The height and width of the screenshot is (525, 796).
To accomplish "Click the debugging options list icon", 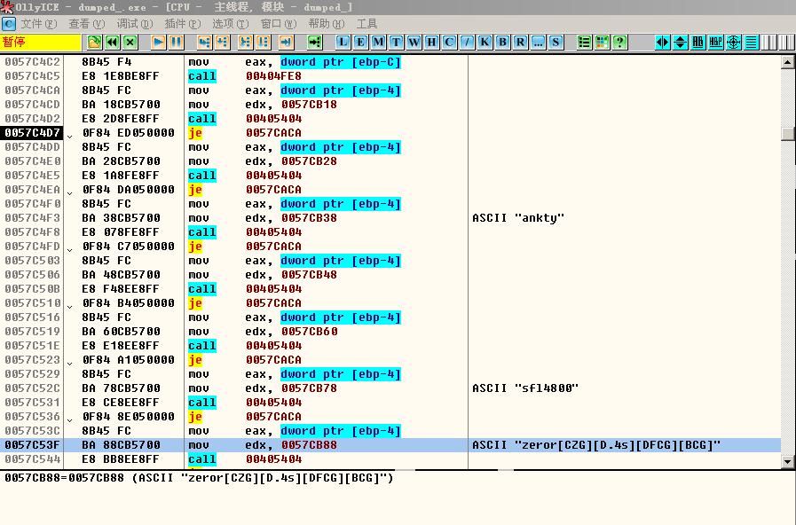I will click(x=584, y=42).
